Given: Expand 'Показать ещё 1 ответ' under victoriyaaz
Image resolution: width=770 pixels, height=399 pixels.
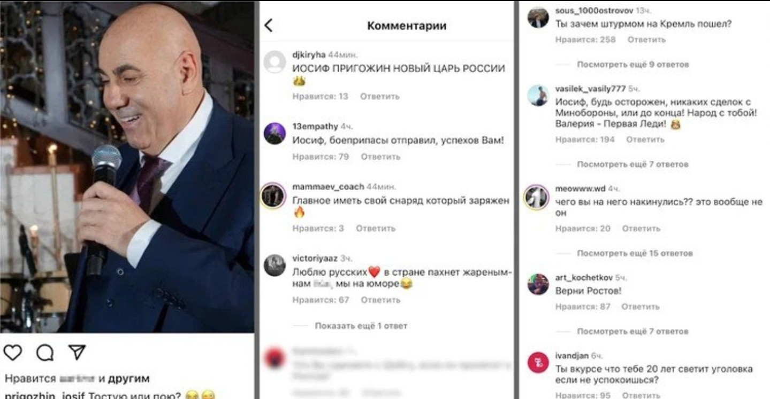Looking at the screenshot, I should (x=361, y=326).
